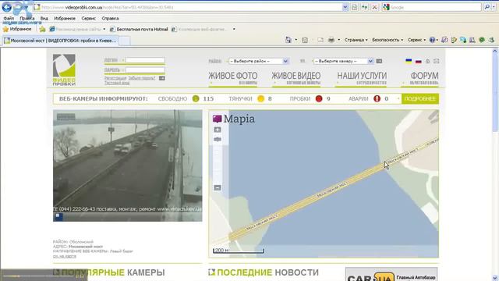Refresh the page with green arrows icon

tap(364, 7)
